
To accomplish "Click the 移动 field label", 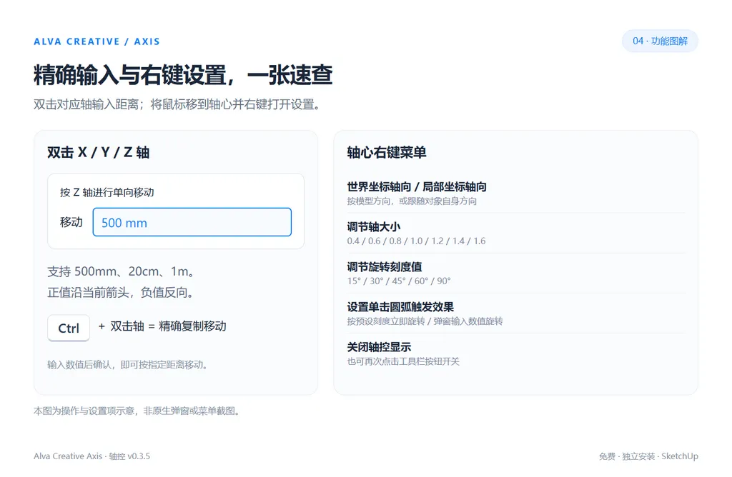I will pyautogui.click(x=71, y=222).
